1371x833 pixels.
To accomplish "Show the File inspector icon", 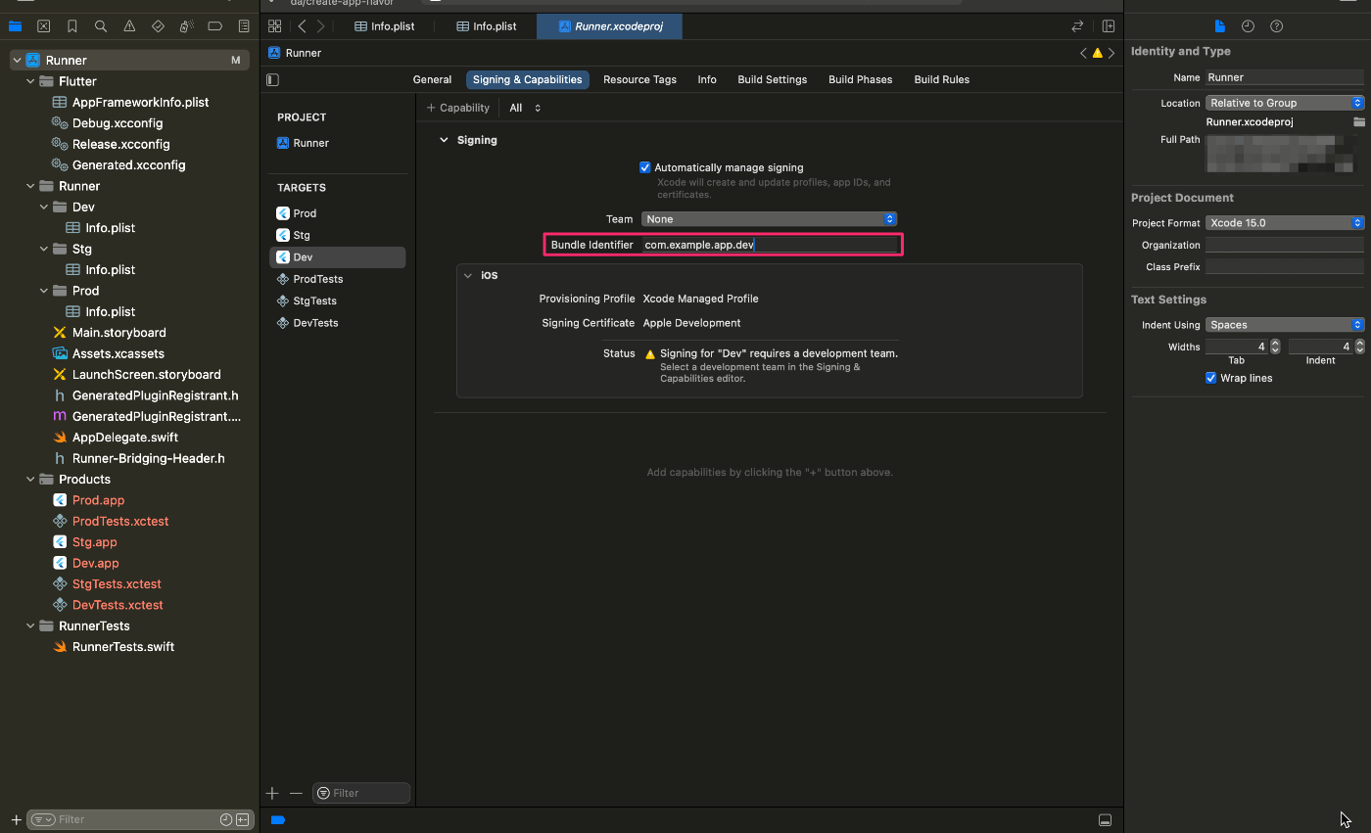I will click(x=1219, y=26).
